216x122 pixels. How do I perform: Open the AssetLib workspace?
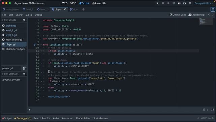pos(99,3)
